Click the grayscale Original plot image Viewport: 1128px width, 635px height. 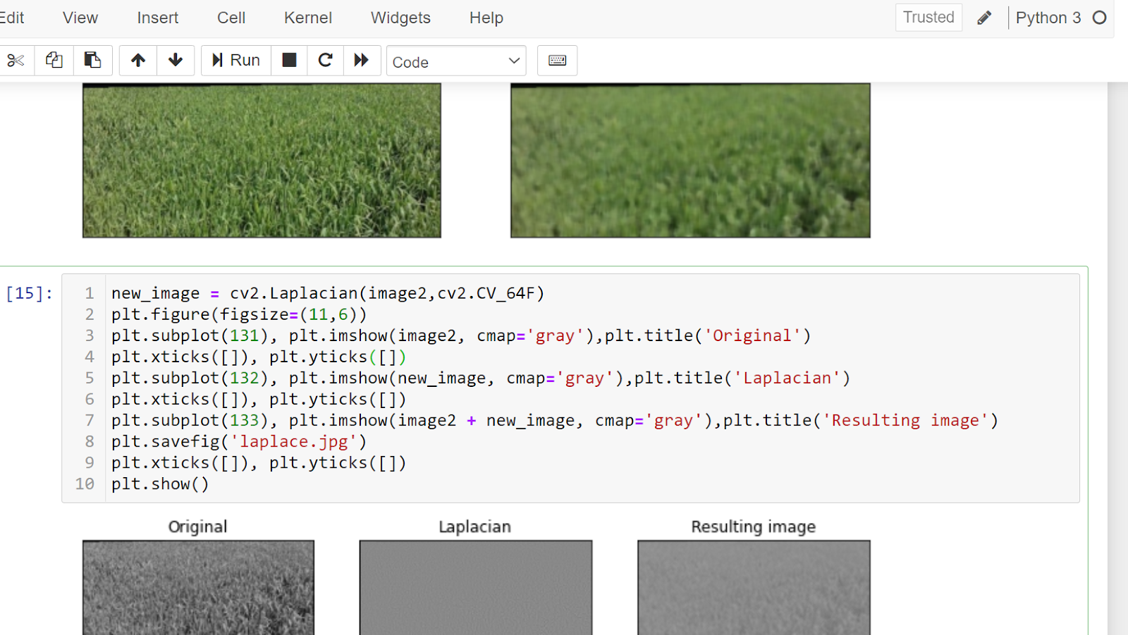click(x=198, y=588)
